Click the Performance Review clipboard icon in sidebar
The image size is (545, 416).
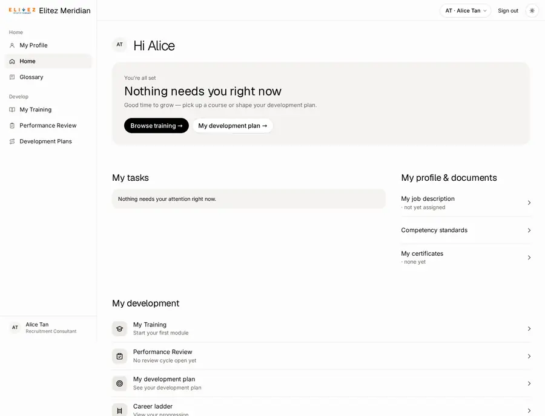click(12, 126)
